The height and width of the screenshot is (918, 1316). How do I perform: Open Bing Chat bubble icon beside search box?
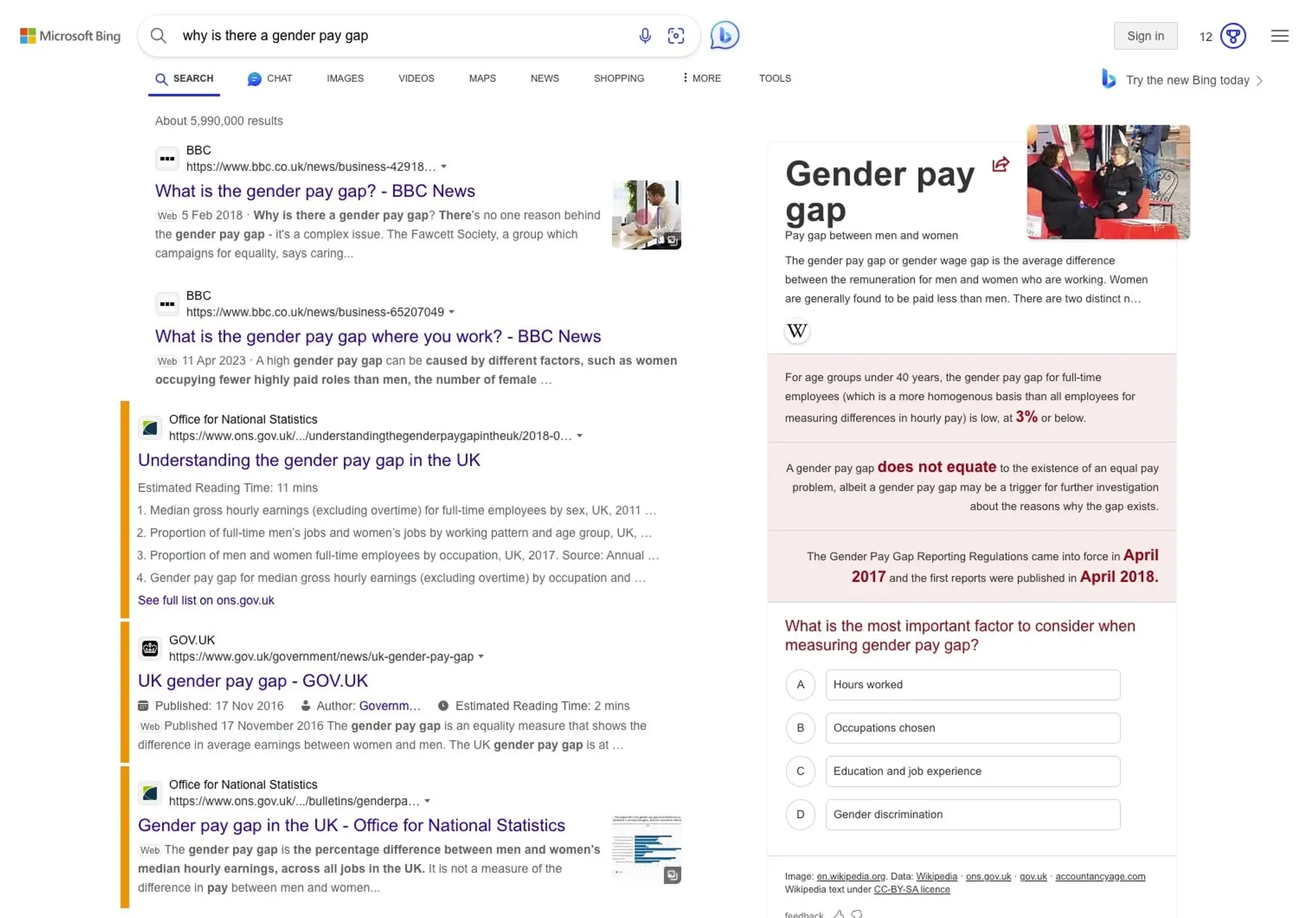724,35
